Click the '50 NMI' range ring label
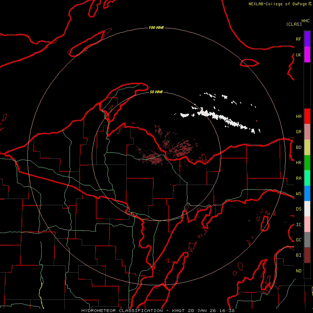The width and height of the screenshot is (313, 313). [156, 92]
